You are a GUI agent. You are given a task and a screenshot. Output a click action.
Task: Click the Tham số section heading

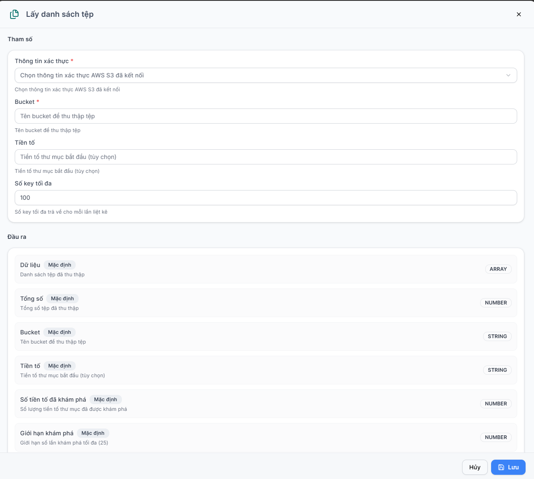coord(20,39)
